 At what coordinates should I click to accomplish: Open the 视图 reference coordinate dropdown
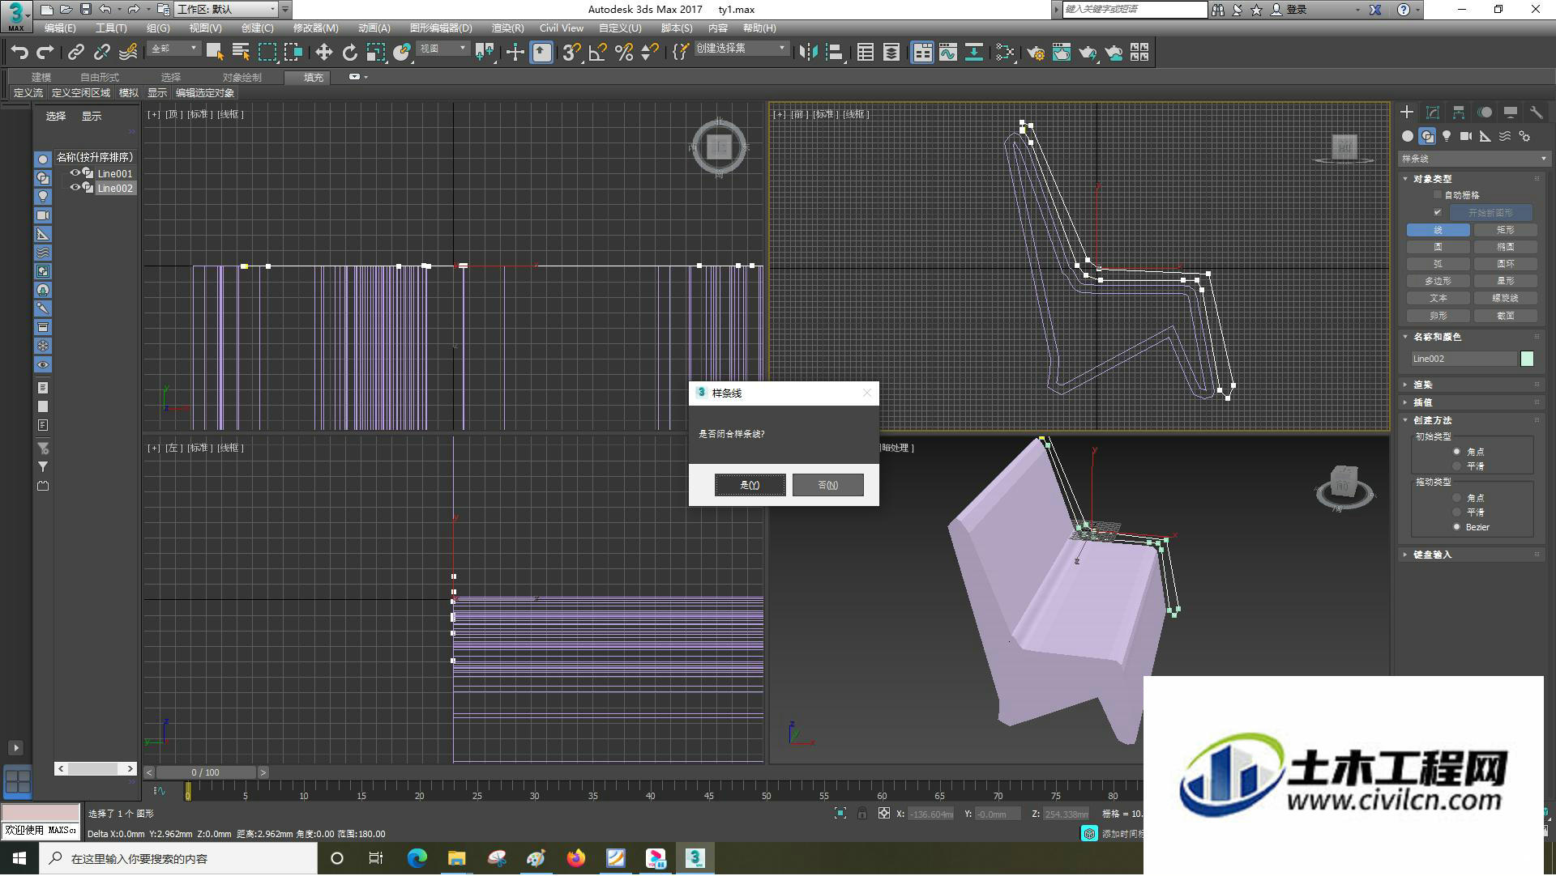(442, 49)
